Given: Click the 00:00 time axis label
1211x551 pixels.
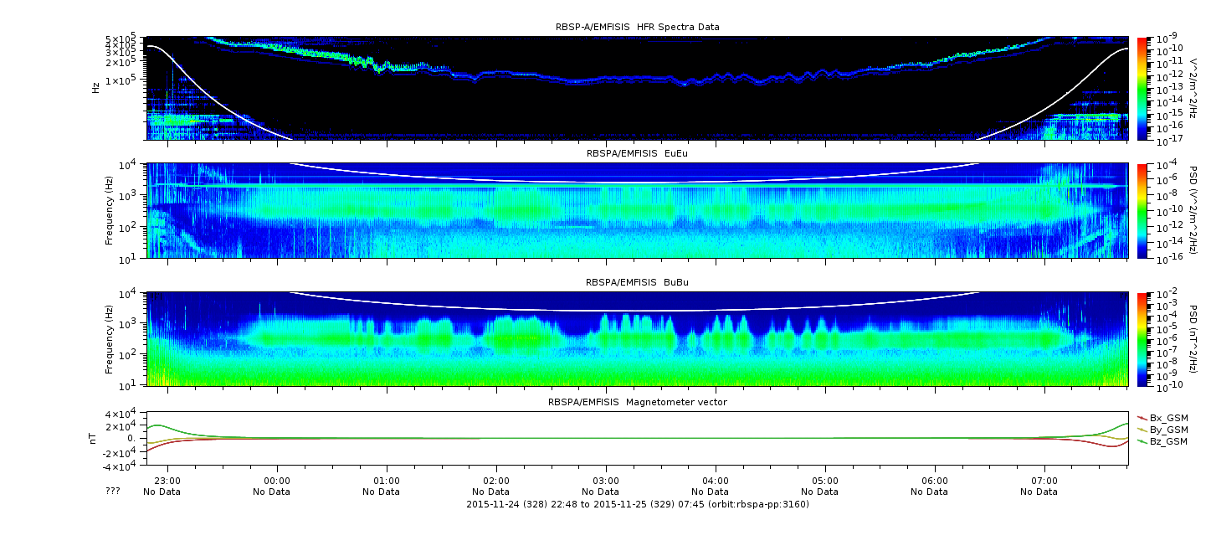Looking at the screenshot, I should [x=277, y=481].
